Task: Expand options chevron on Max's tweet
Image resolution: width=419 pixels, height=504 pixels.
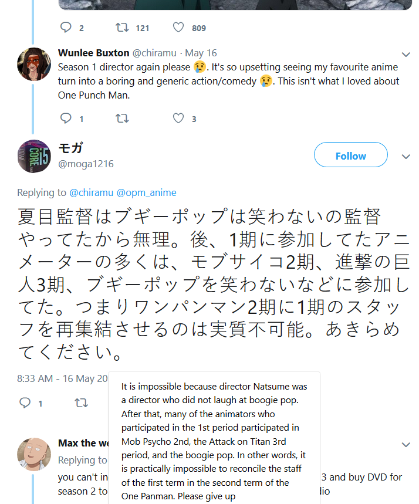Action: tap(405, 444)
